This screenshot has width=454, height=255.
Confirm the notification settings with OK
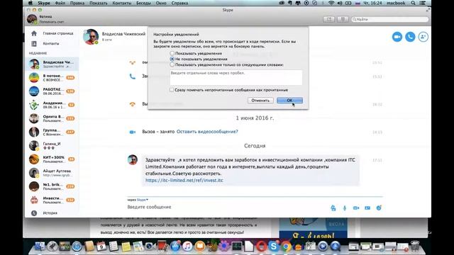pyautogui.click(x=289, y=101)
